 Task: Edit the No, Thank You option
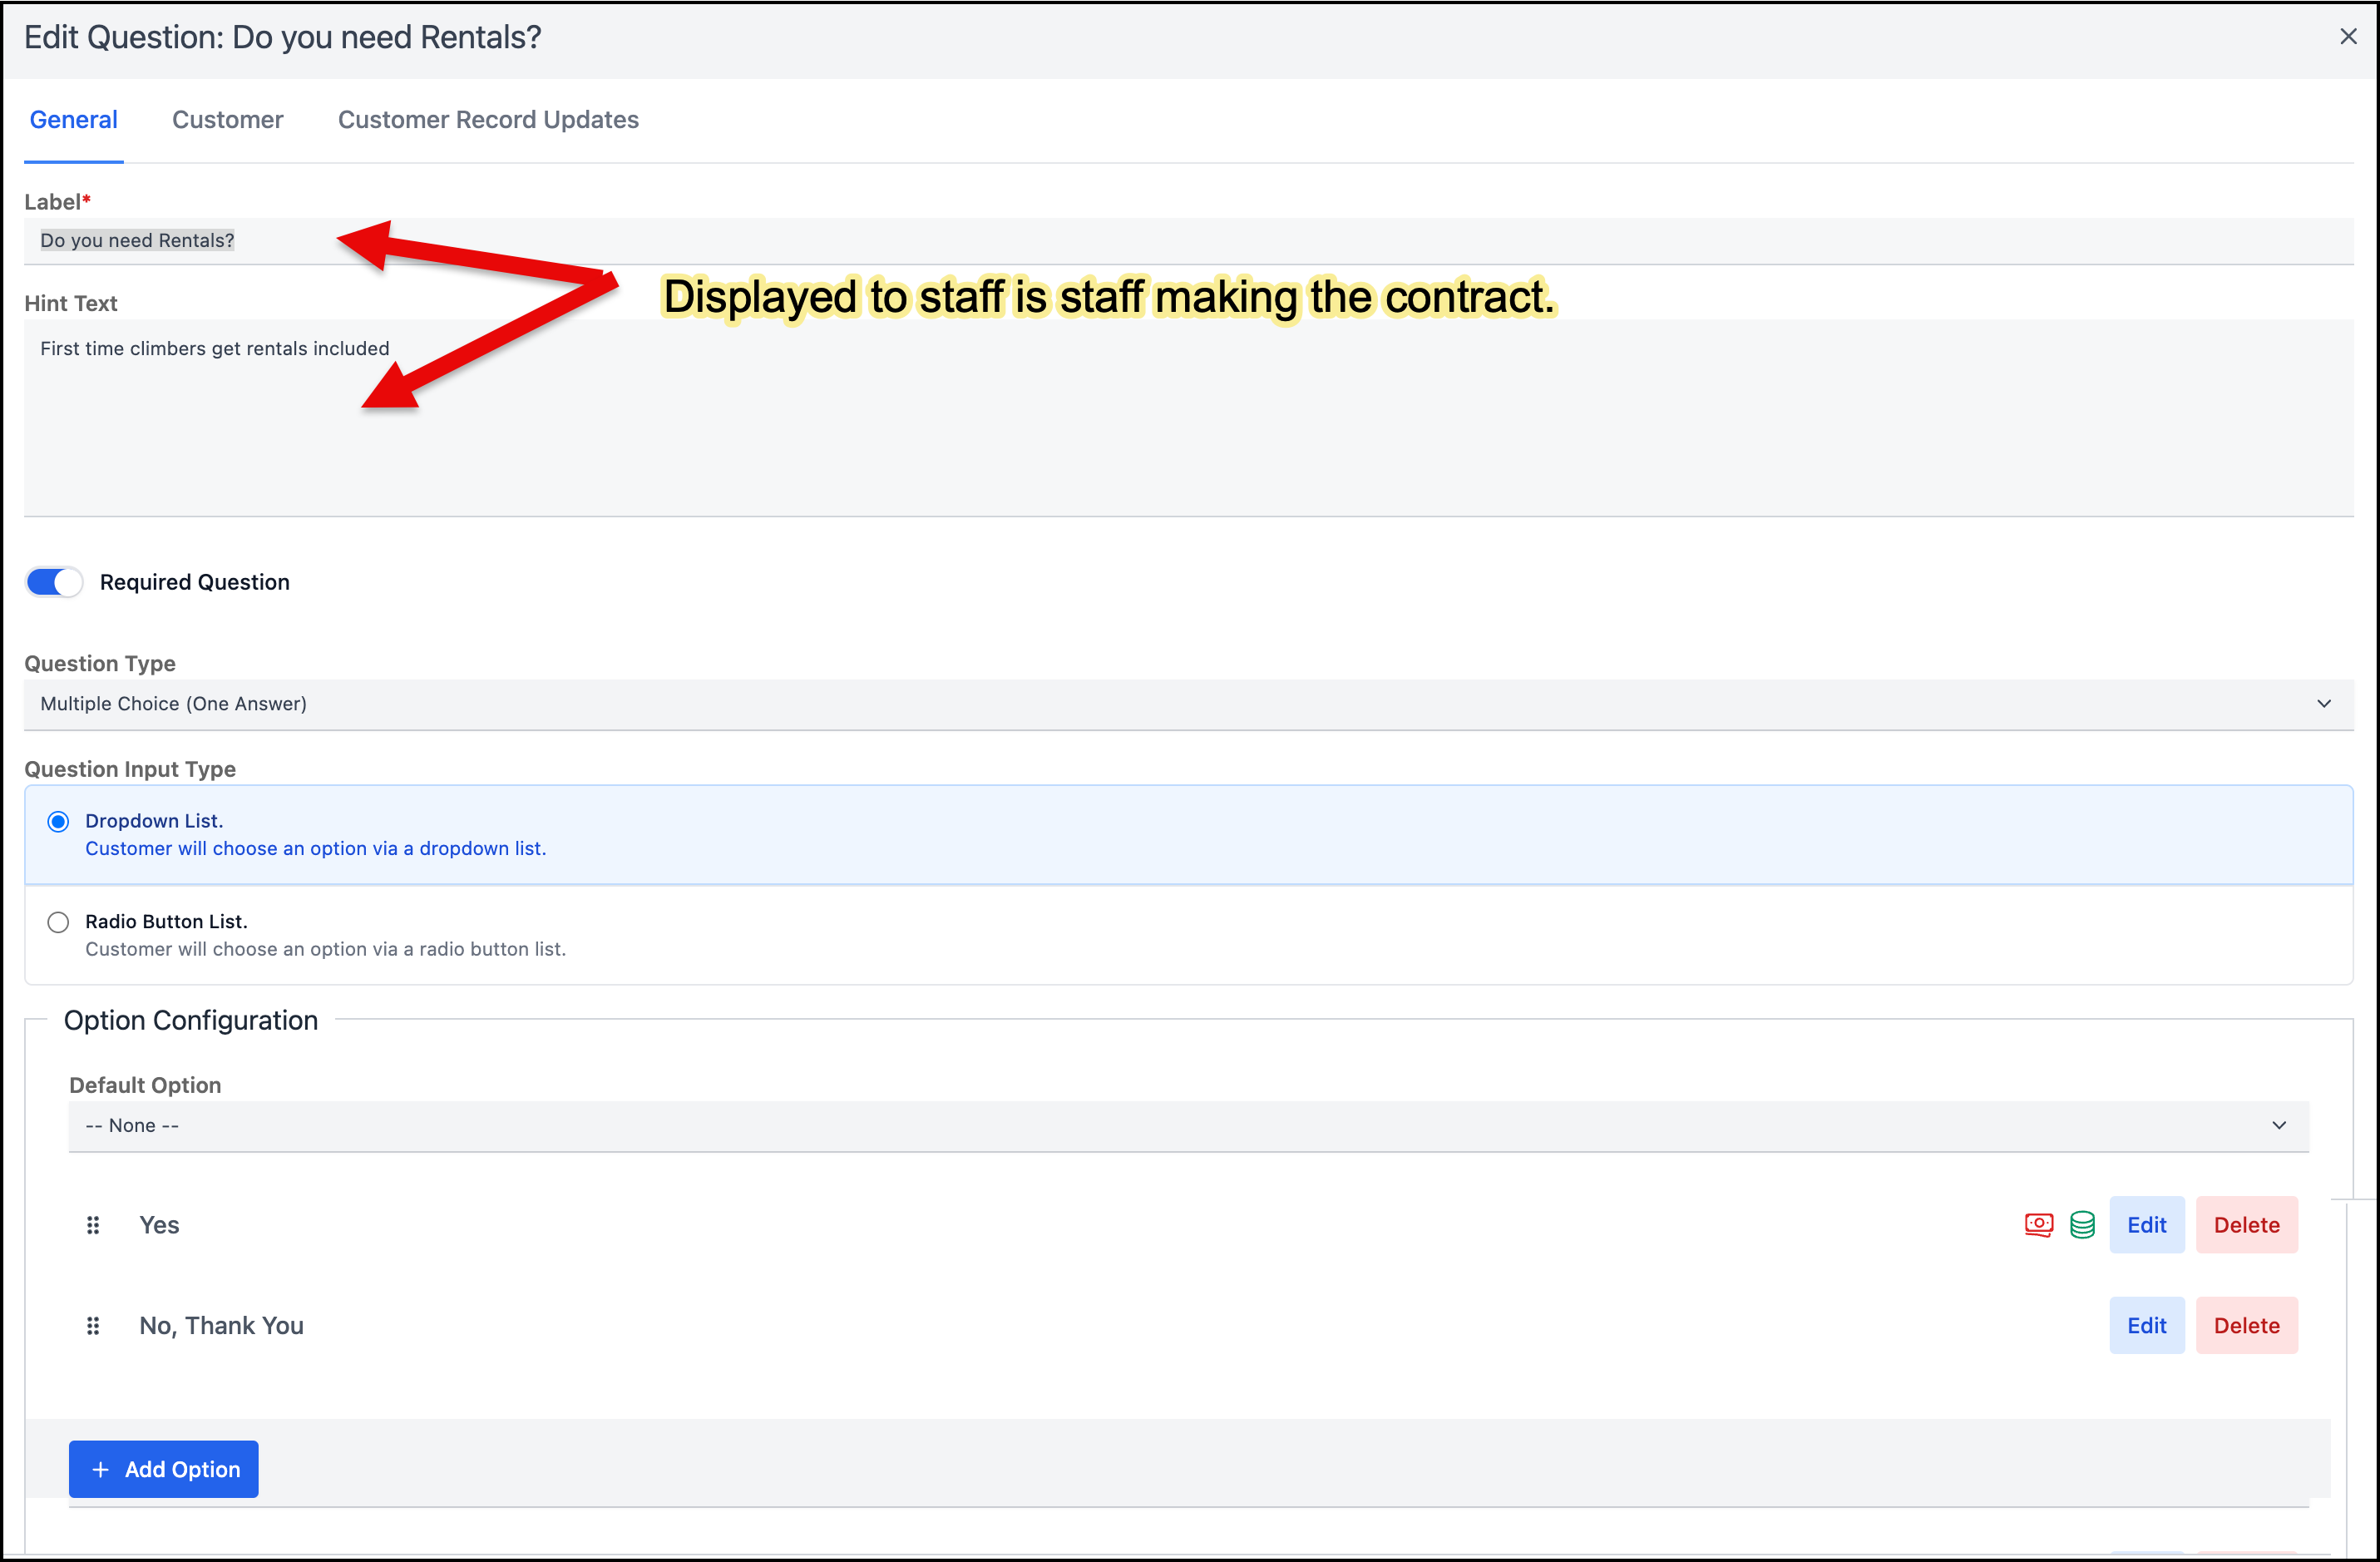pos(2147,1326)
